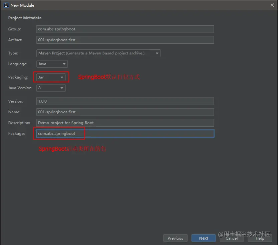The image size is (278, 245).
Task: Click the Type: label
Action: [13, 53]
